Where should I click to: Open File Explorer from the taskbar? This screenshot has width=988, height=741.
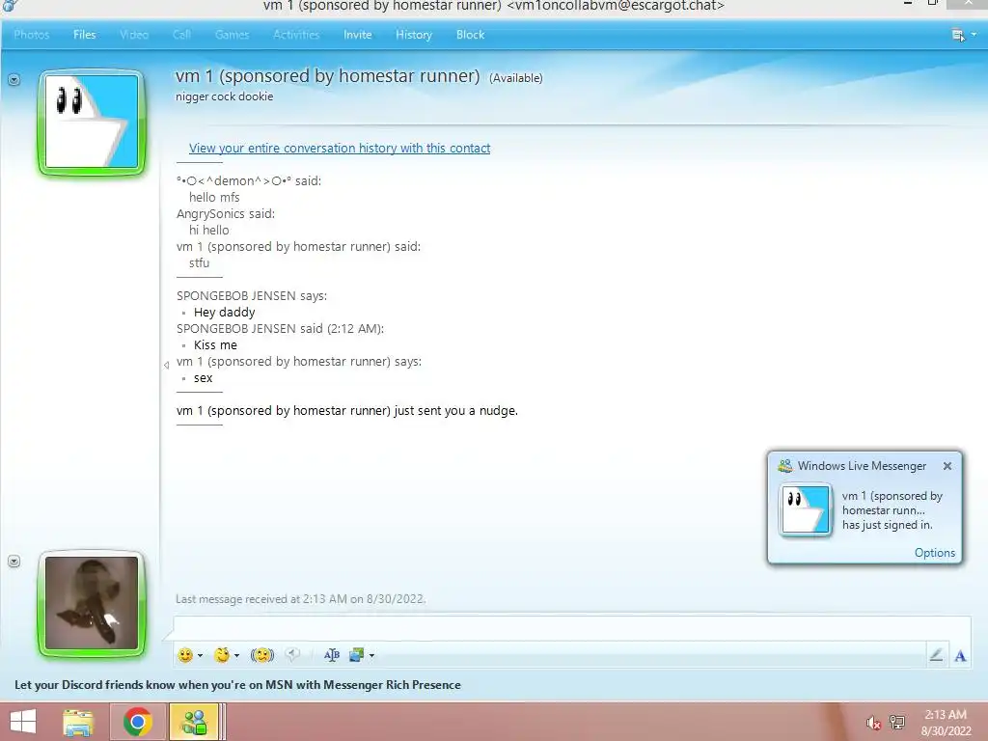[x=78, y=722]
